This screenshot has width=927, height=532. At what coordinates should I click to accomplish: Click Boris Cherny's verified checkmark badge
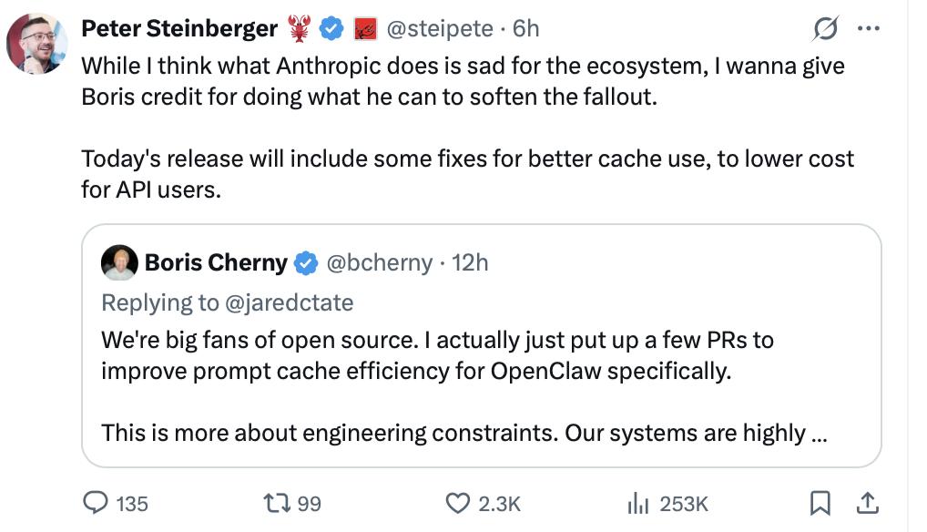point(305,263)
